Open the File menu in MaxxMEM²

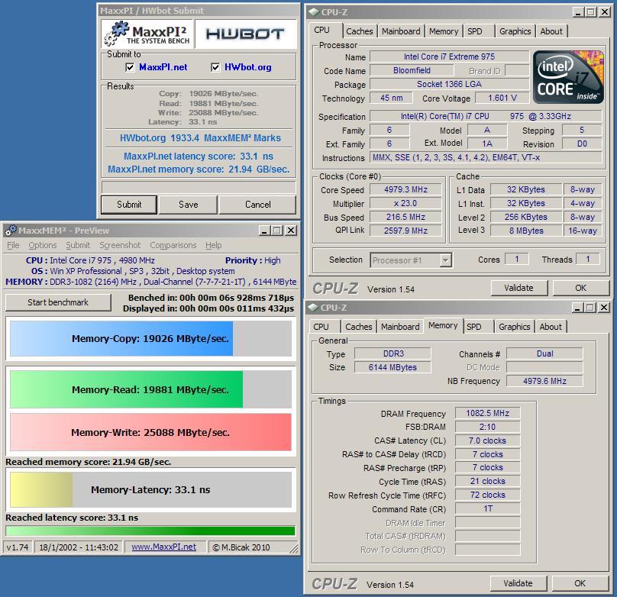[x=13, y=245]
